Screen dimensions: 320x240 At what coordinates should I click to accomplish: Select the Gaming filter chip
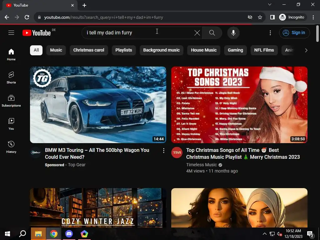coord(235,50)
